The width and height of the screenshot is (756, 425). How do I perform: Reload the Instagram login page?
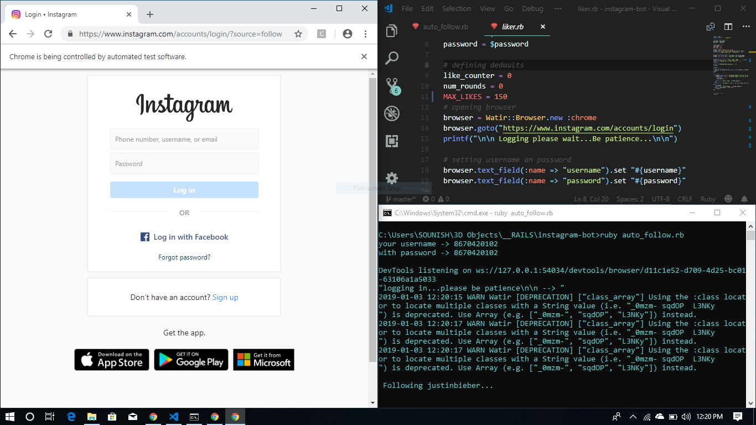(48, 34)
